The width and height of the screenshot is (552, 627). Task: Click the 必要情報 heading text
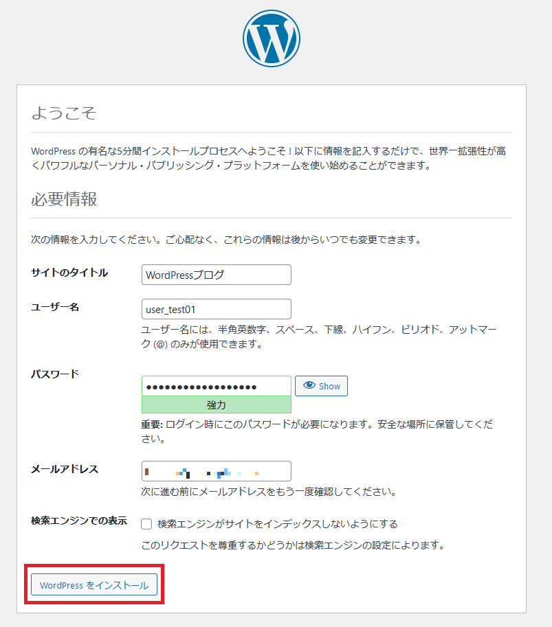point(64,198)
